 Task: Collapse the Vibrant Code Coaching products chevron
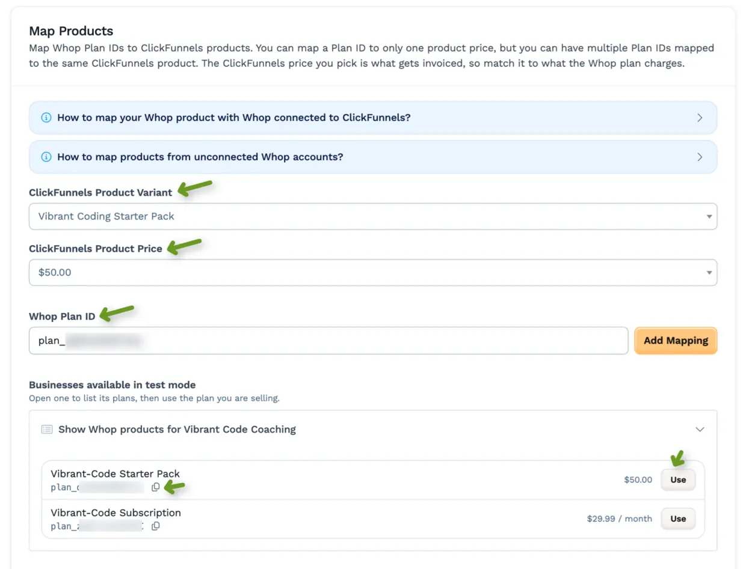coord(700,430)
